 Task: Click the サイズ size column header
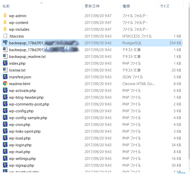click(x=165, y=6)
